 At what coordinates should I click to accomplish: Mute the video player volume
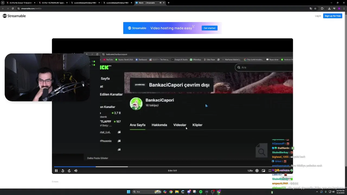(76, 171)
